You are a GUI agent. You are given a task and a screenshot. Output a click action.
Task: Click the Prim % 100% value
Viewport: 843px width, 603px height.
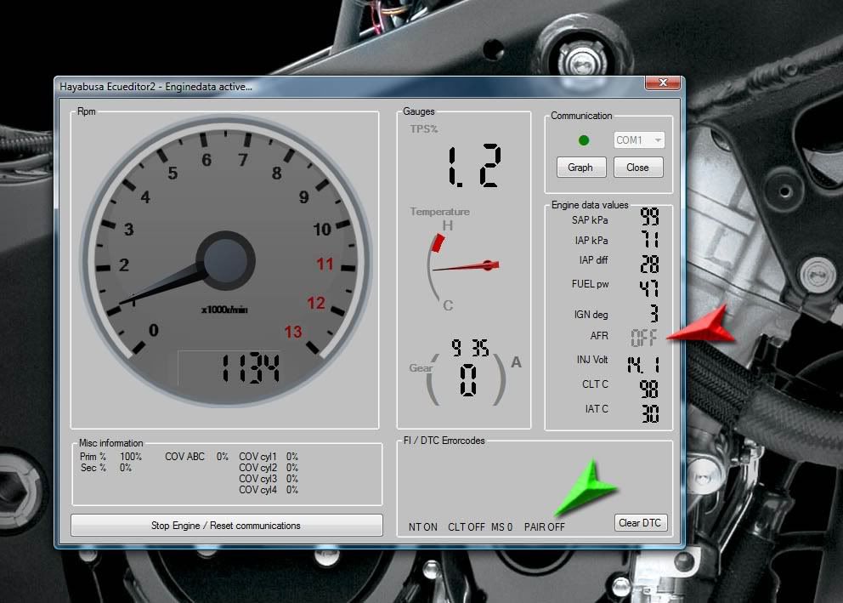[131, 457]
